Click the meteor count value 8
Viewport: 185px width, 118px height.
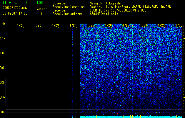tap(42, 14)
